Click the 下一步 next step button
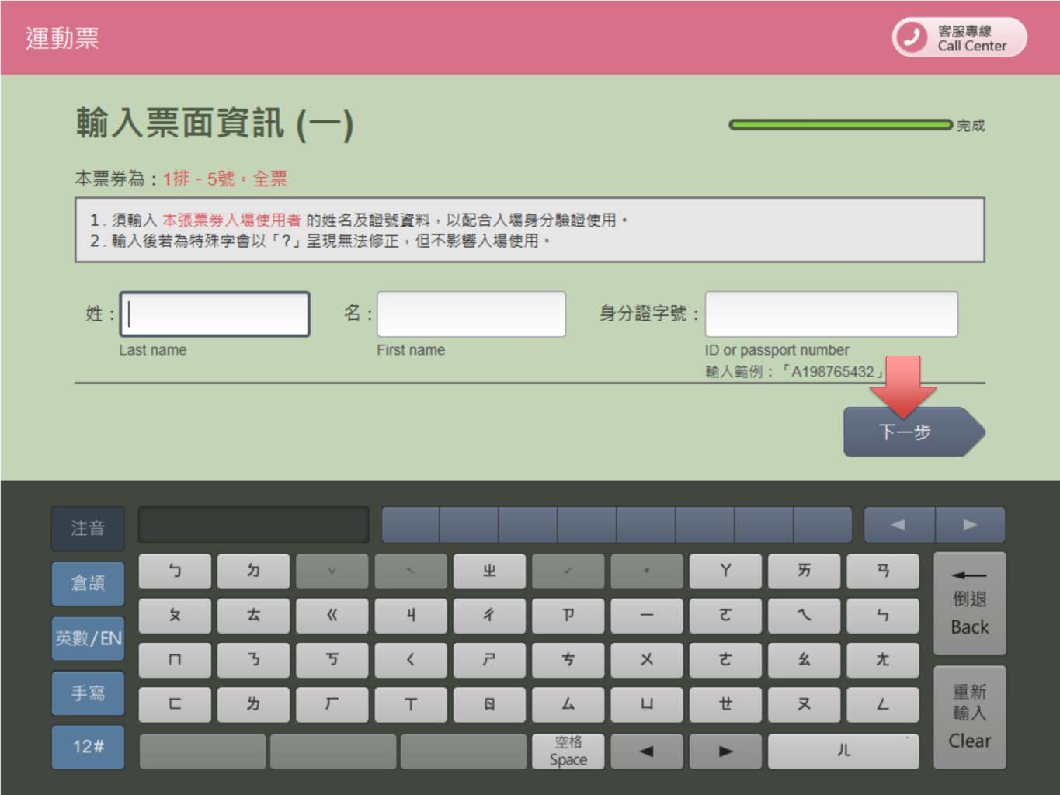This screenshot has width=1060, height=795. [905, 432]
